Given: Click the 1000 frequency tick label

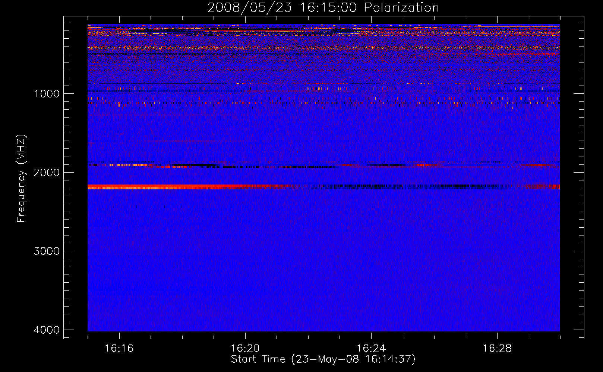Looking at the screenshot, I should (47, 93).
